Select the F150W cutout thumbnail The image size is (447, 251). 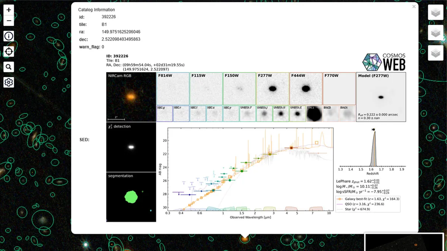coord(239,89)
